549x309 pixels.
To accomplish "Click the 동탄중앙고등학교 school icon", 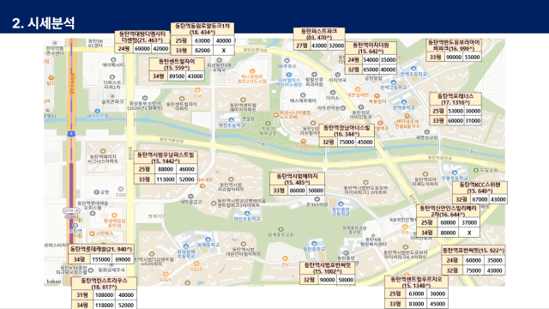I will (341, 204).
